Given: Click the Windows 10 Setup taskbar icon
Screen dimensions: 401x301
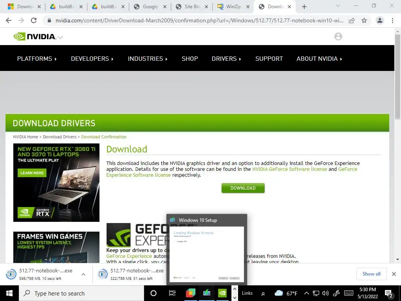Looking at the screenshot, I should (x=207, y=293).
